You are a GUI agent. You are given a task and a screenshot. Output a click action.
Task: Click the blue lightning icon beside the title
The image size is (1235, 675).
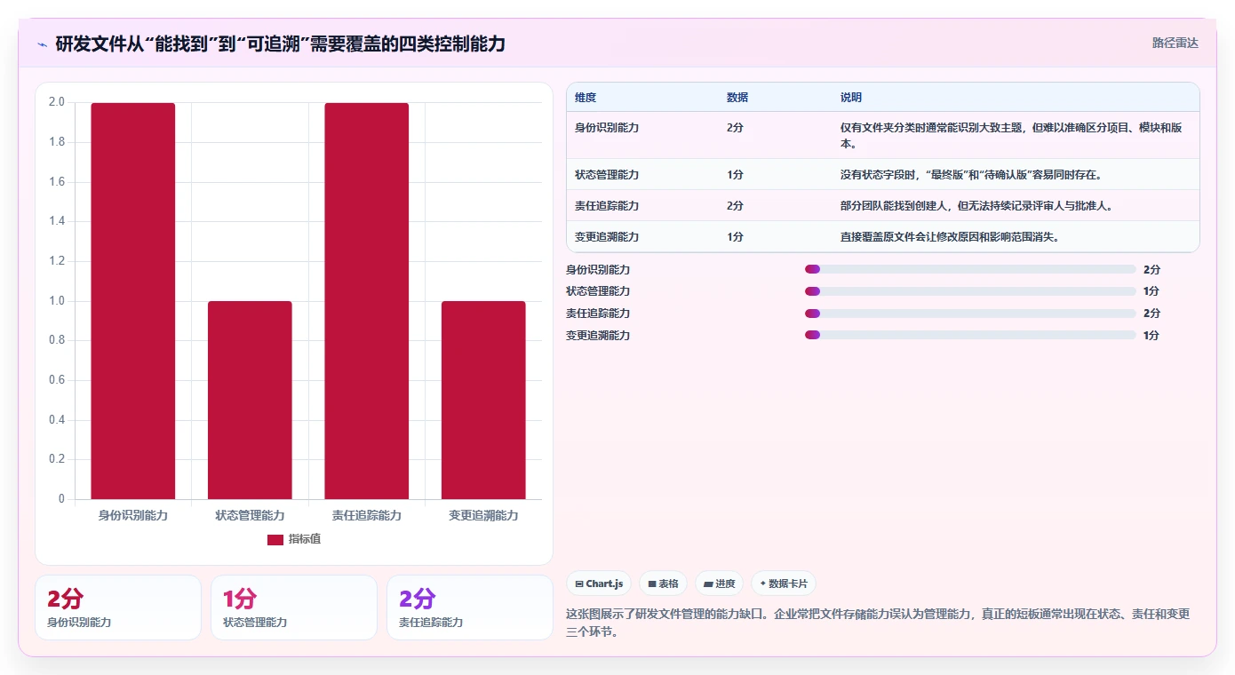[42, 44]
